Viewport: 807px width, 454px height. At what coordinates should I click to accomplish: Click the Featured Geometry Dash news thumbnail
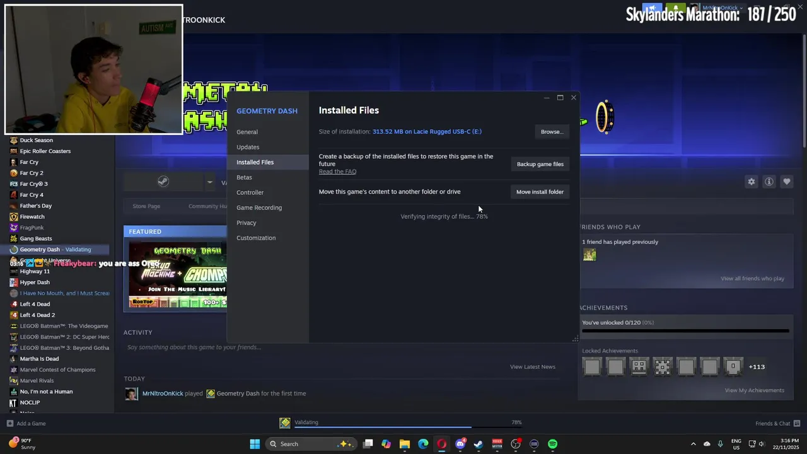point(178,274)
